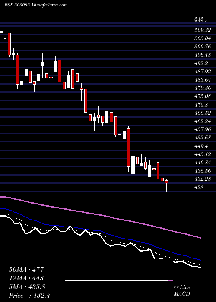Click the 445.12 price level label
The image size is (216, 302).
point(203,154)
